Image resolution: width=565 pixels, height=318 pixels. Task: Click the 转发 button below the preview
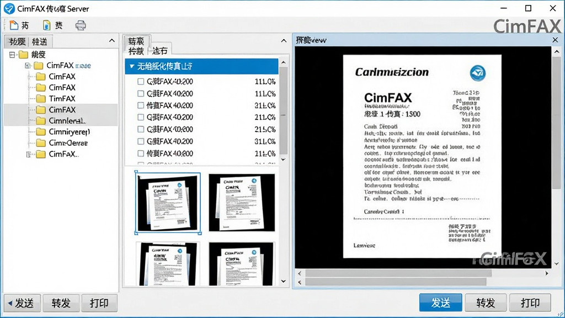[486, 303]
